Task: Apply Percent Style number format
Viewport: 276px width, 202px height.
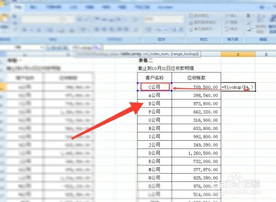Action: tap(159, 30)
